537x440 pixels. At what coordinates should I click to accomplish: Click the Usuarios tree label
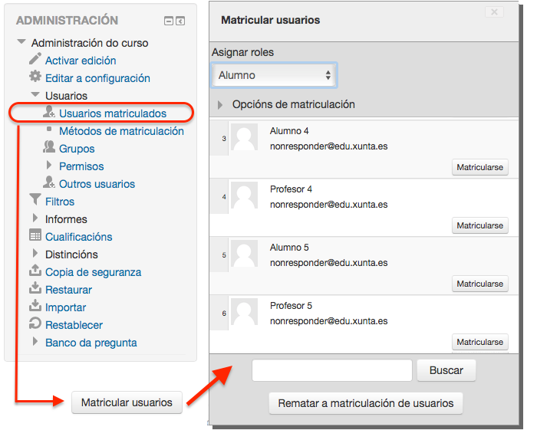tap(67, 96)
